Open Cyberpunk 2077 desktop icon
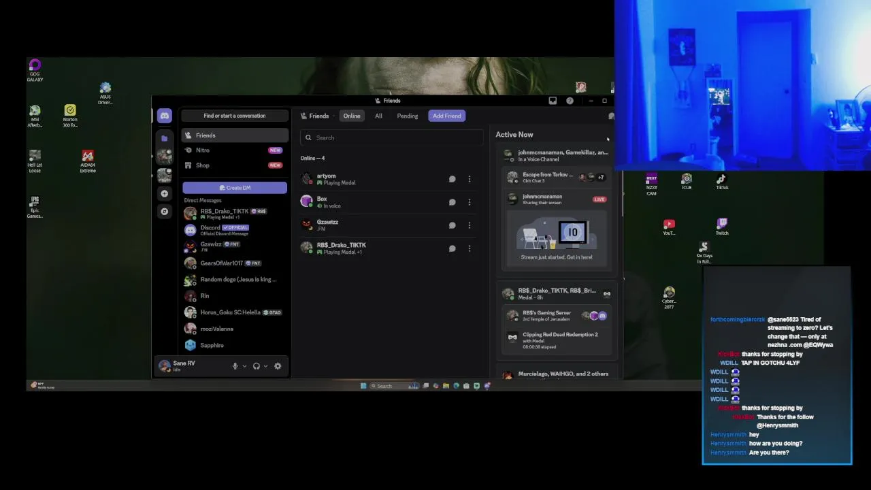Screen dimensions: 871x490 [669, 298]
